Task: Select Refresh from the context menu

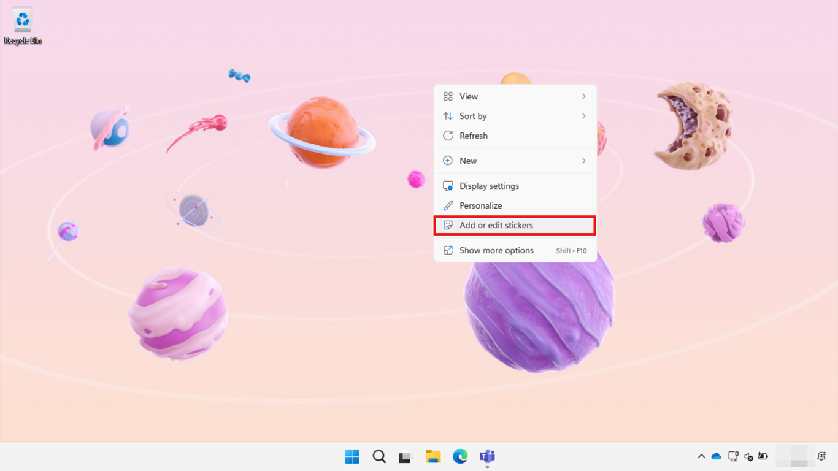Action: [473, 136]
